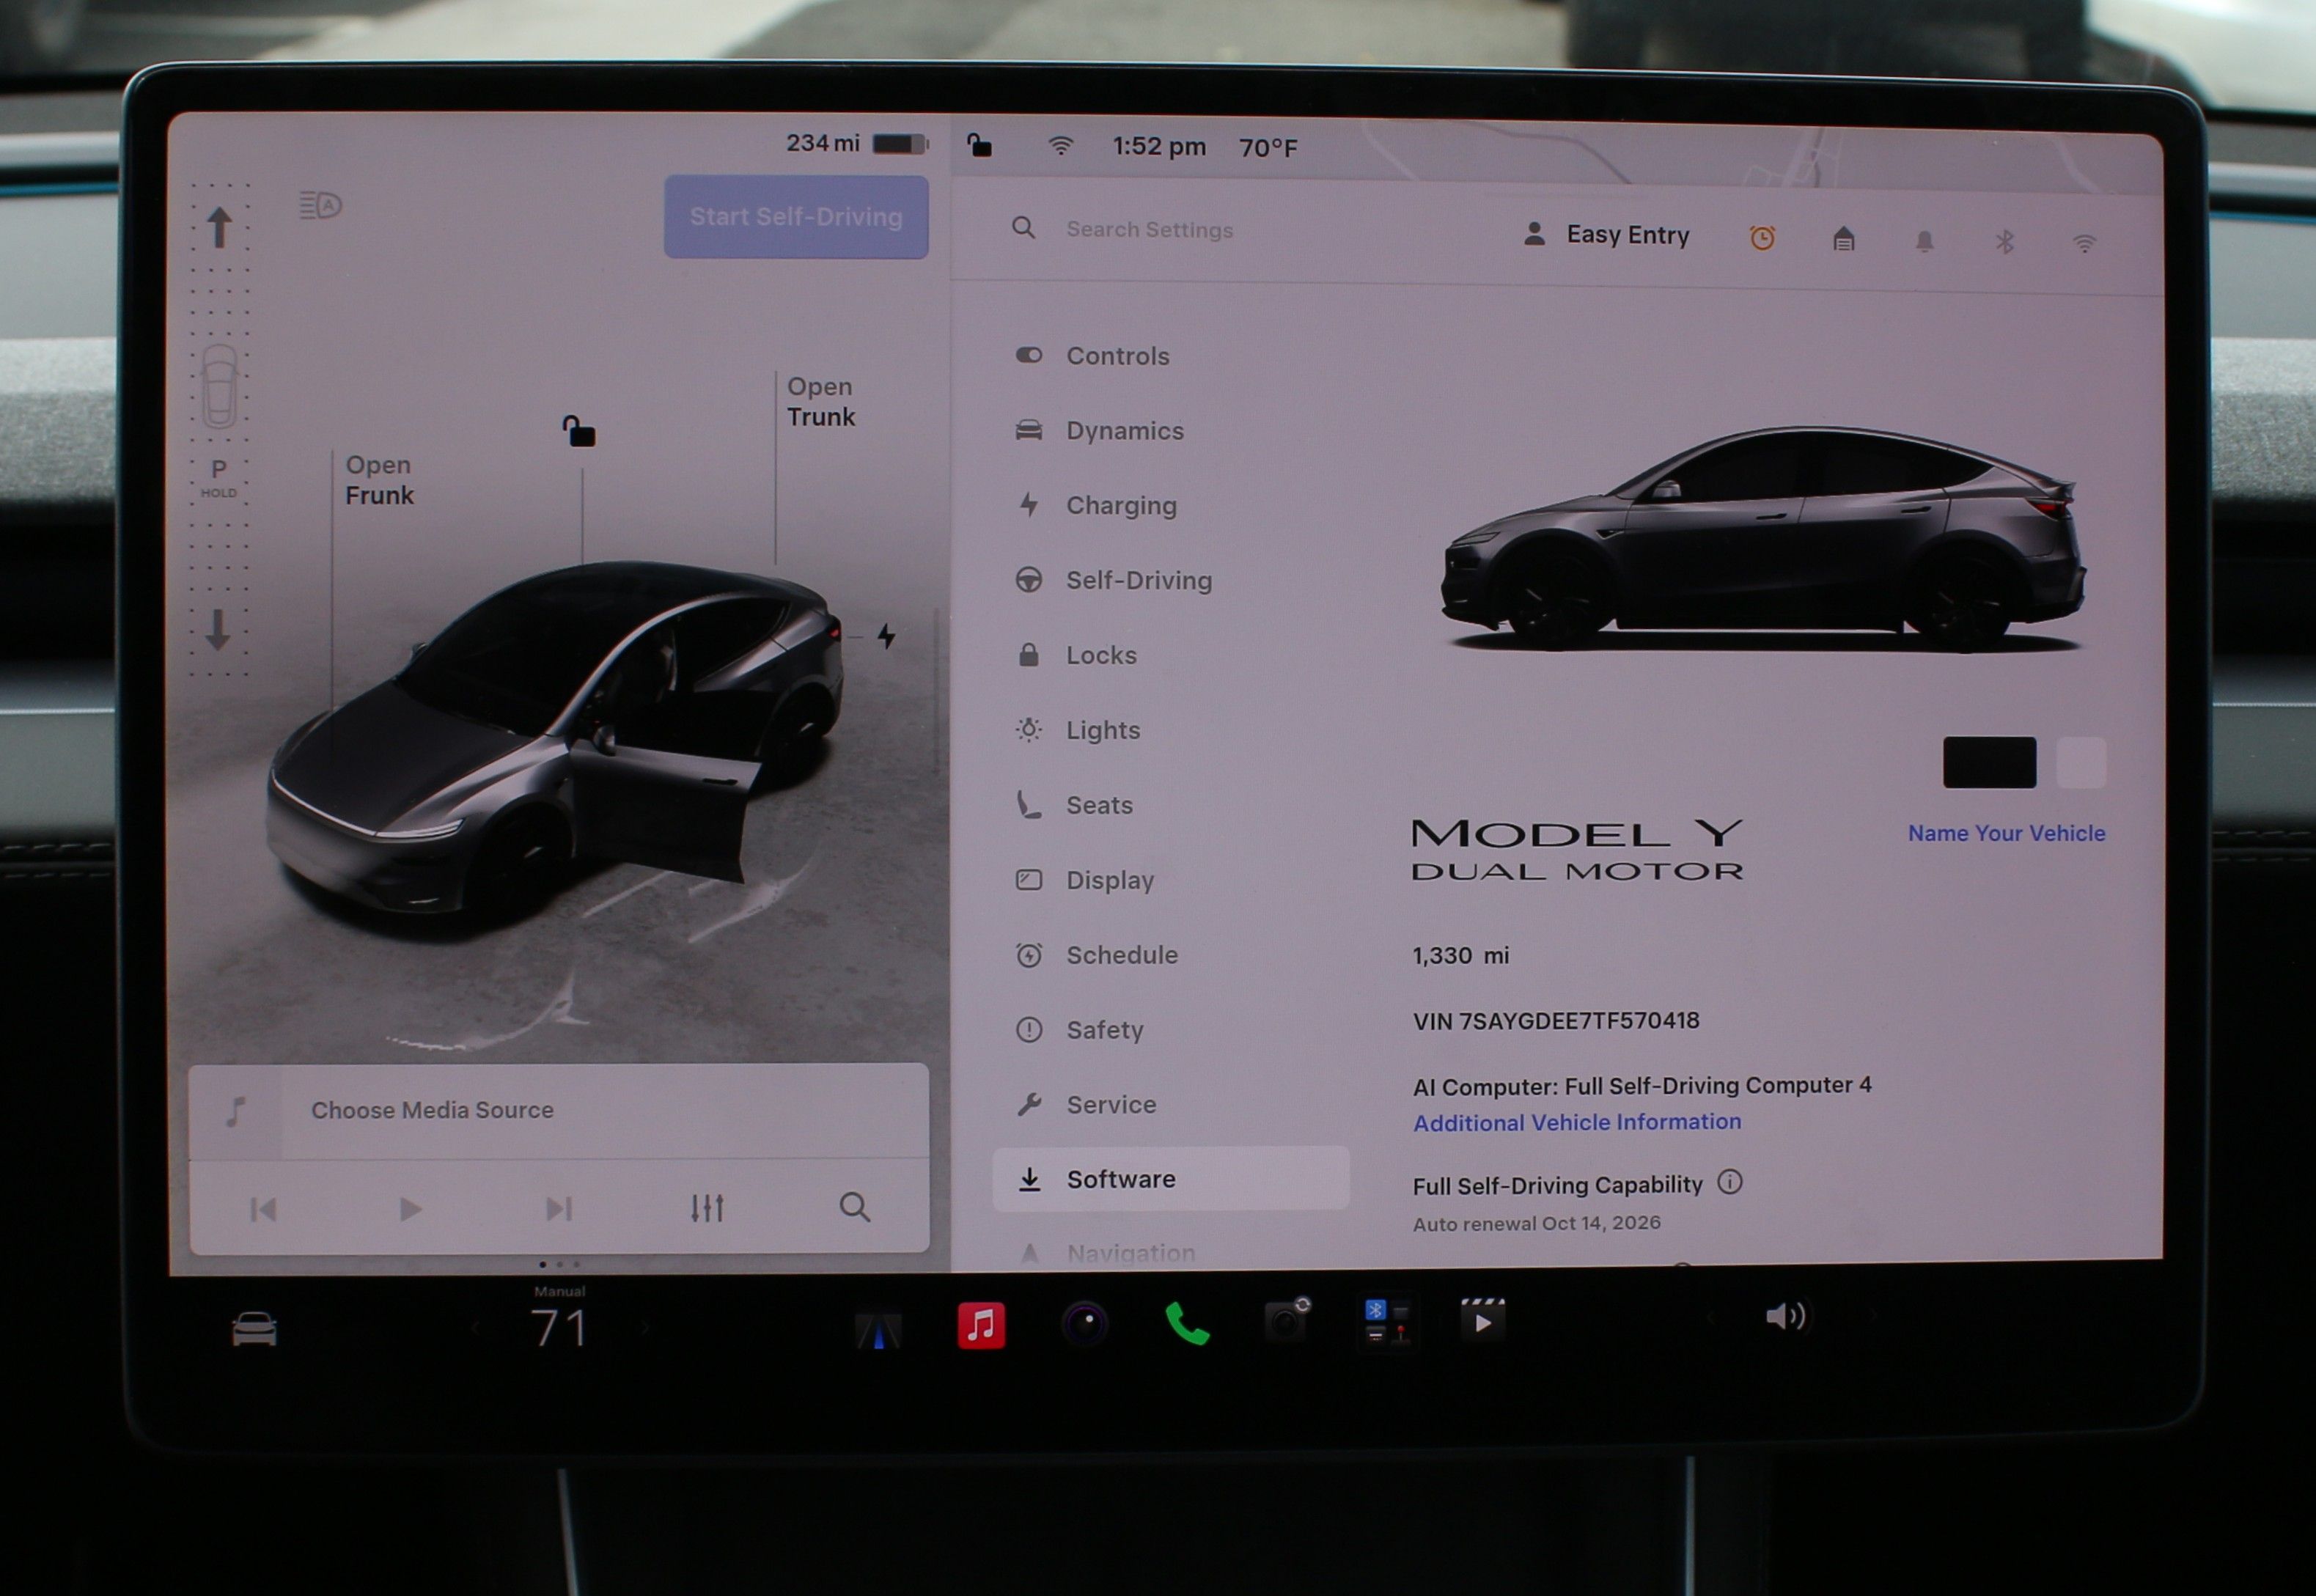
Task: Tap the 71 cabin temperature setting
Action: point(559,1329)
